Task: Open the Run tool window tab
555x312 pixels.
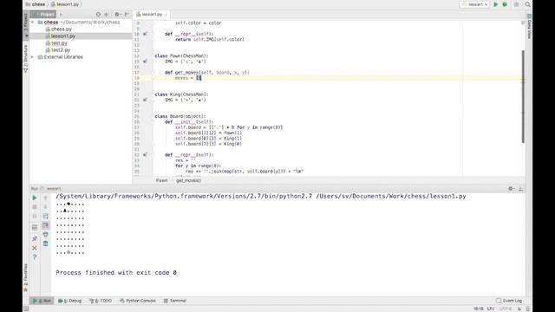Action: 42,301
